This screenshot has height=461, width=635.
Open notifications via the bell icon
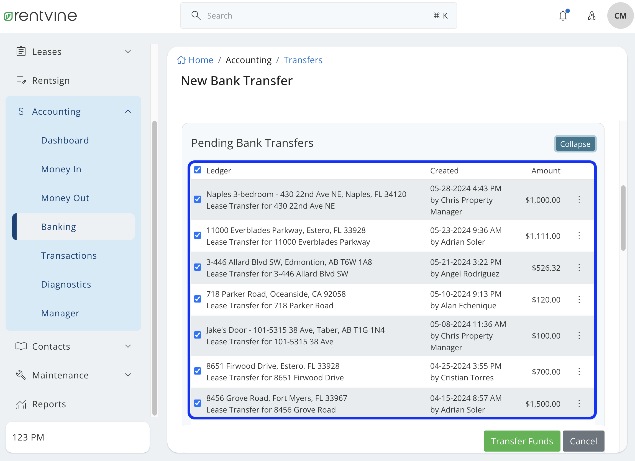click(x=563, y=16)
